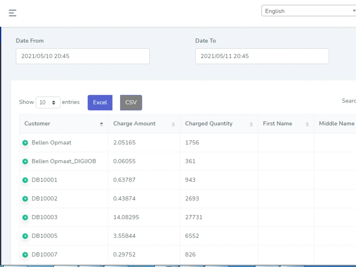Click the Date To label
Viewport: 356px width, 267px height.
coord(205,41)
